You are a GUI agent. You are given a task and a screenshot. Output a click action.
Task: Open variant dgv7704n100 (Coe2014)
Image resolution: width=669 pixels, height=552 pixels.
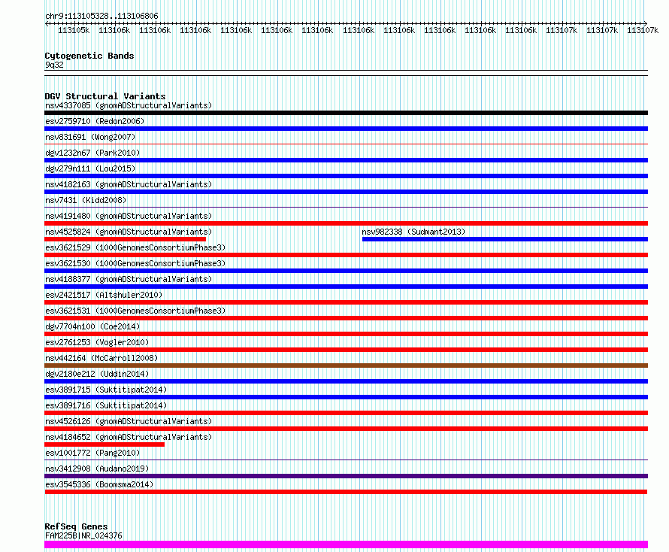pyautogui.click(x=92, y=326)
